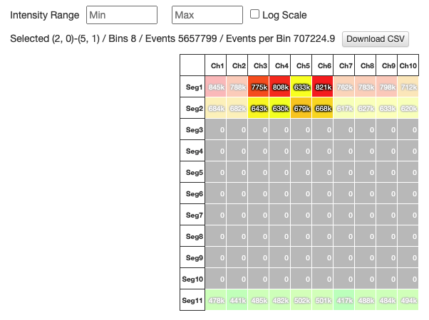429x320 pixels.
Task: Click the Seg1 Ch1 cell showing 845k
Action: click(216, 87)
